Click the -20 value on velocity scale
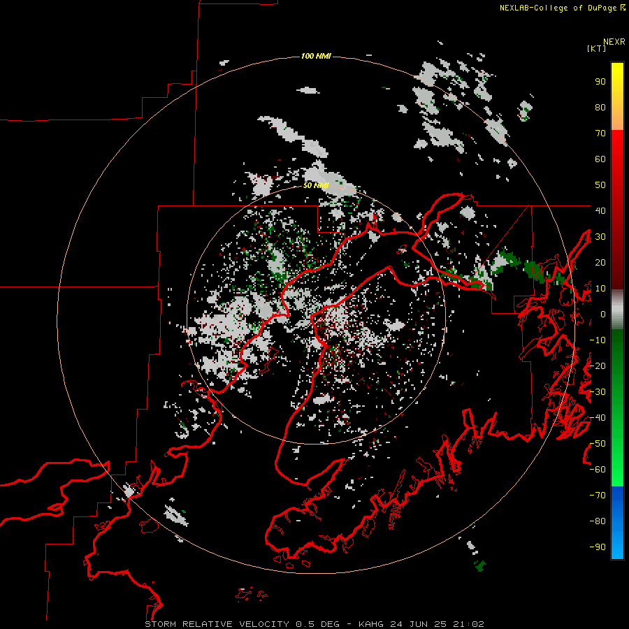629x629 pixels. point(598,366)
